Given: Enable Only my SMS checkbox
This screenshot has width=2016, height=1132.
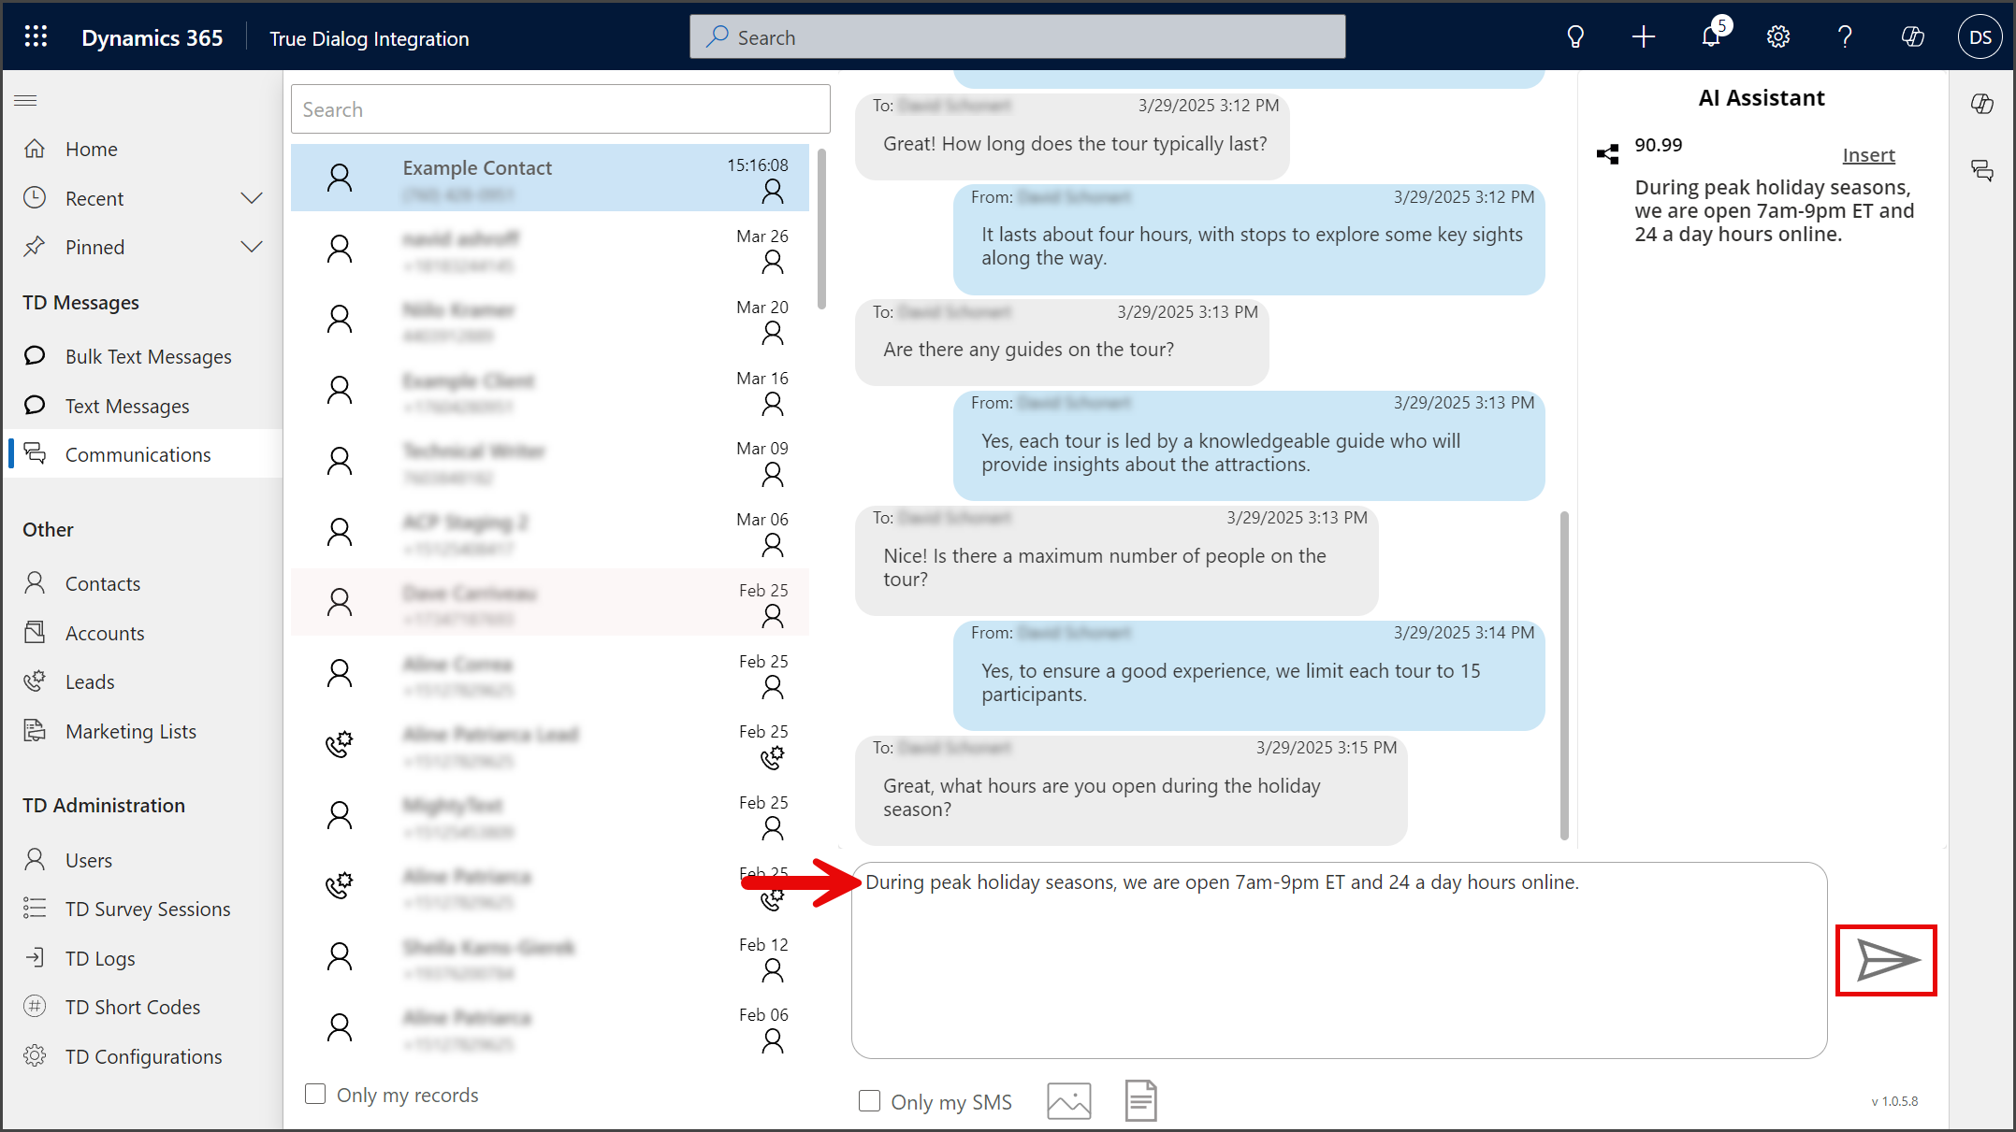Looking at the screenshot, I should pos(869,1101).
